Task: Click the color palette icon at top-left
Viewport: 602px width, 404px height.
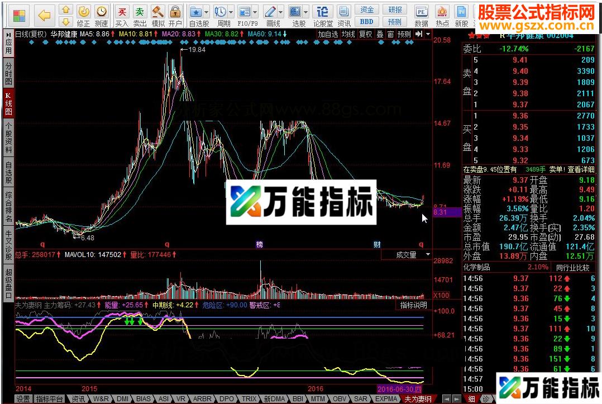Action: pyautogui.click(x=19, y=15)
